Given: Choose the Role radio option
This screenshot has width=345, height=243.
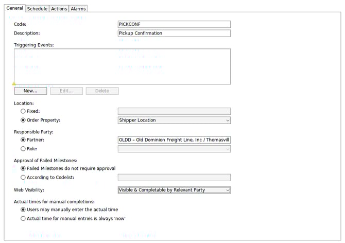Looking at the screenshot, I should click(x=23, y=149).
